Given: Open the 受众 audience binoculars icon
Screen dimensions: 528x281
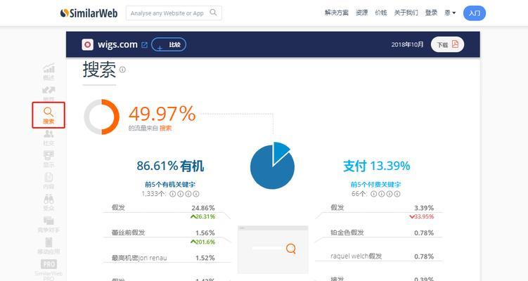Looking at the screenshot, I should coord(49,202).
